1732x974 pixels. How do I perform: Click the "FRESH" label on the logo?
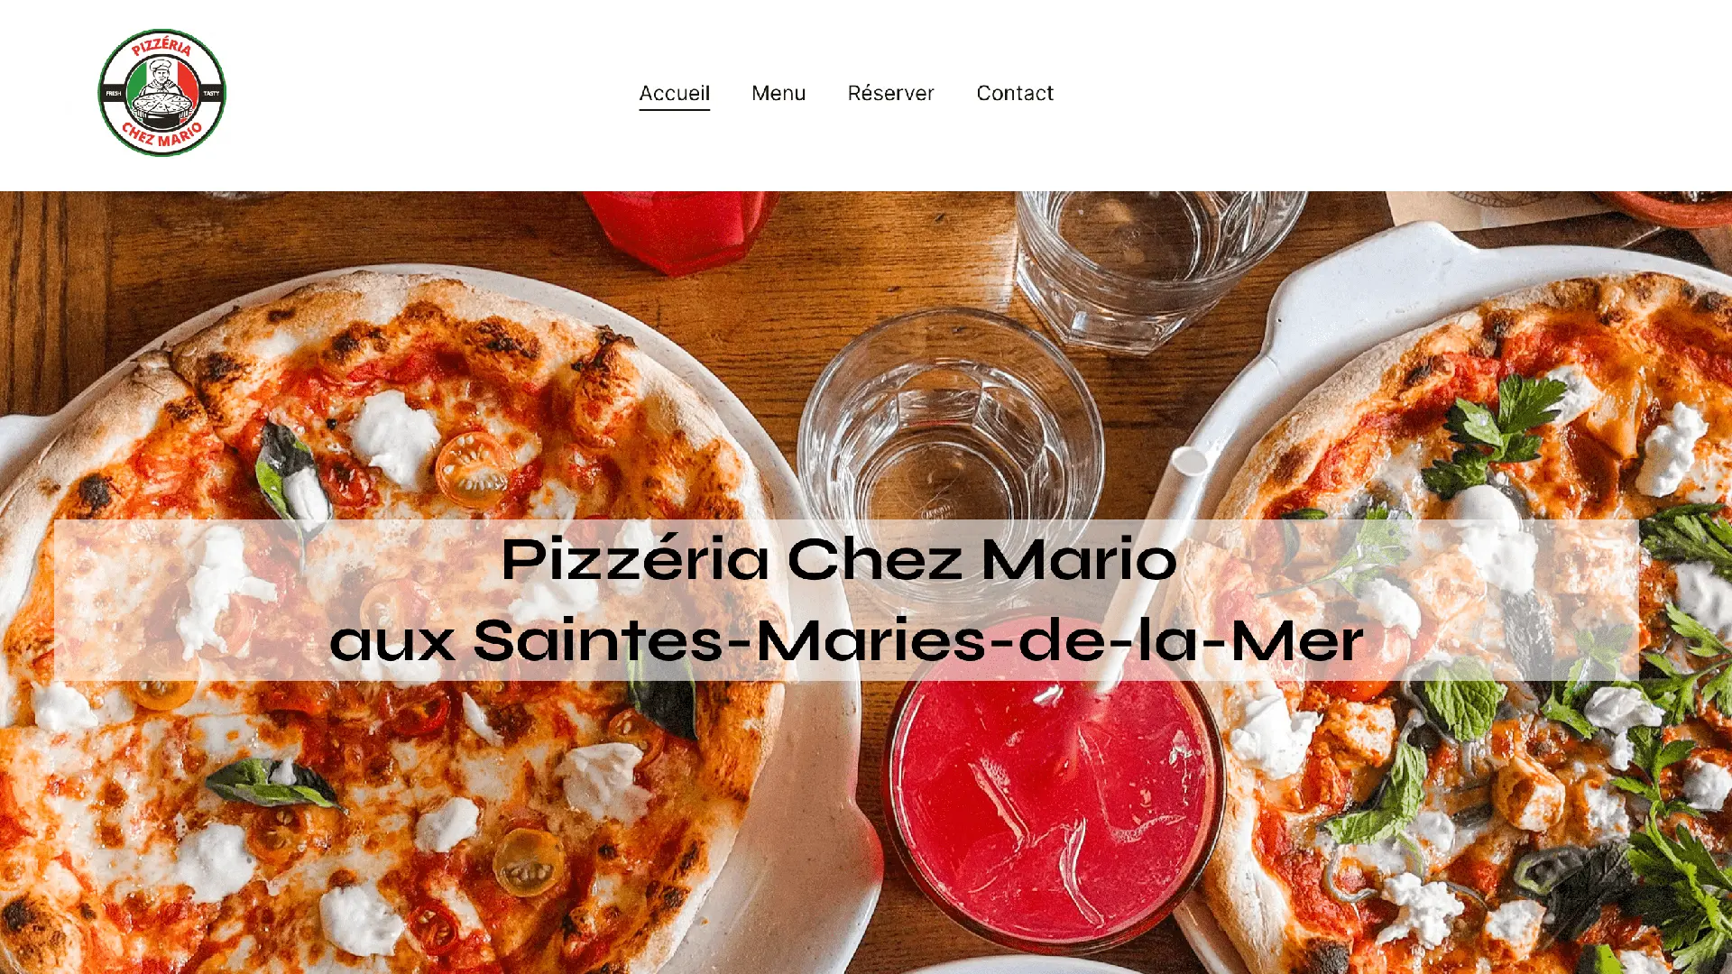coord(114,93)
